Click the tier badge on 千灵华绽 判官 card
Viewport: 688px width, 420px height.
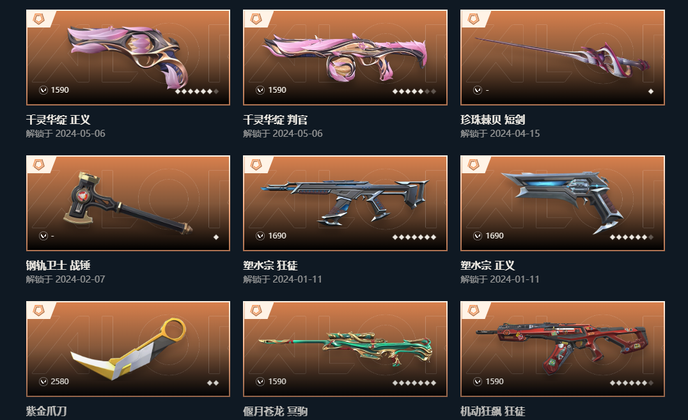256,19
